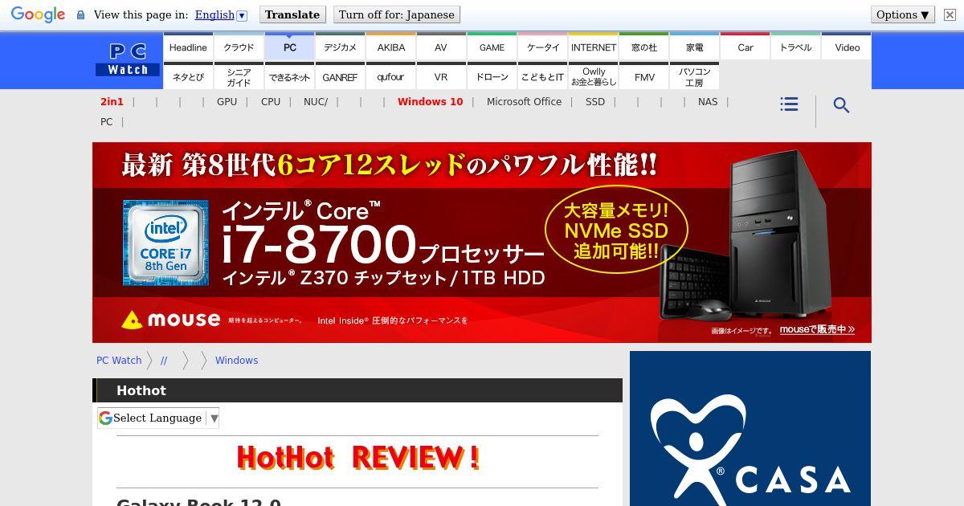This screenshot has width=964, height=506.
Task: Open the できるネット tab
Action: [x=289, y=76]
